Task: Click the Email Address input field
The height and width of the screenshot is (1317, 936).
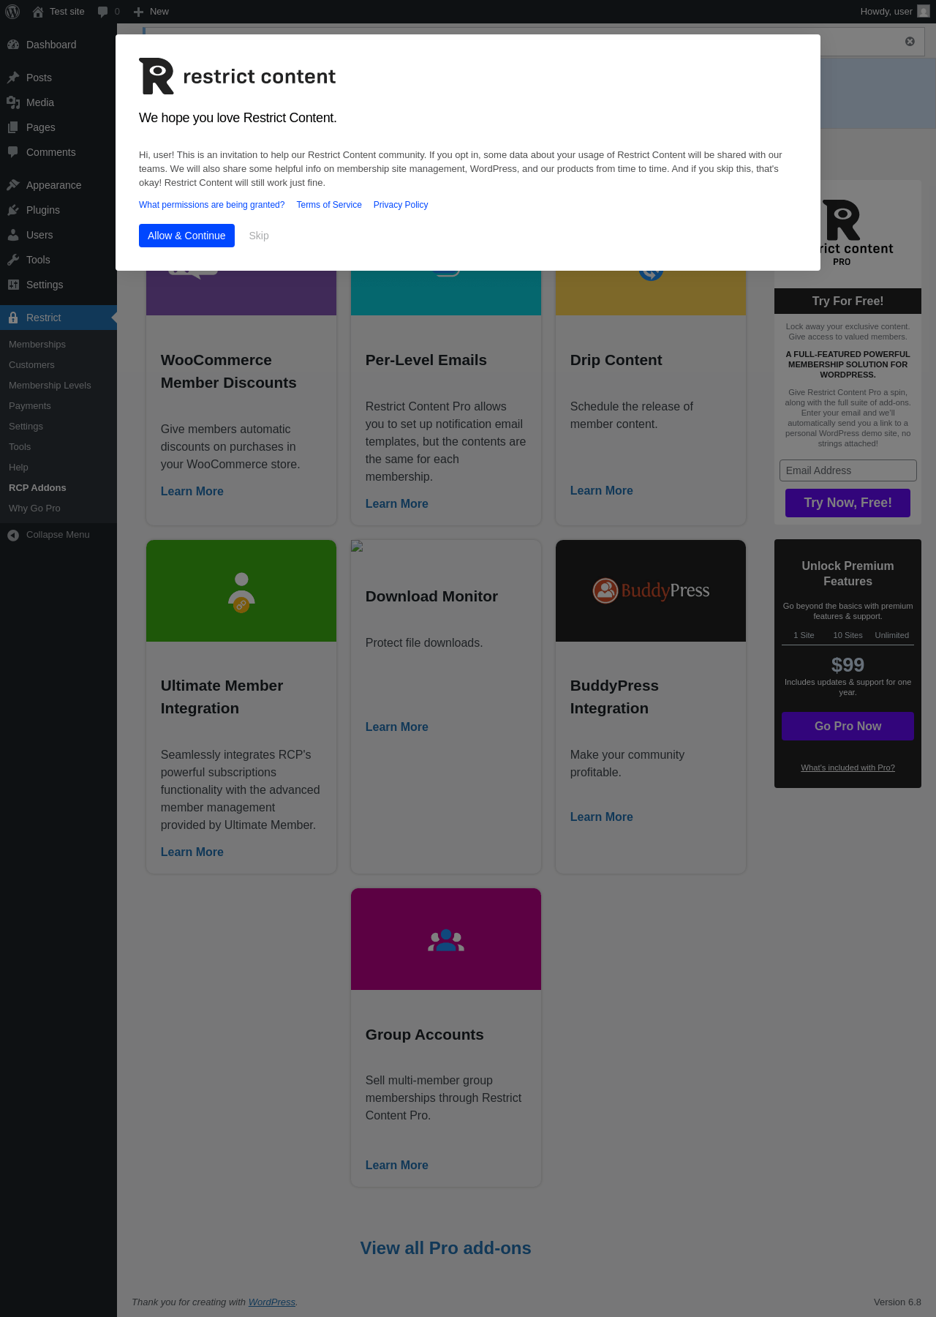Action: coord(848,470)
